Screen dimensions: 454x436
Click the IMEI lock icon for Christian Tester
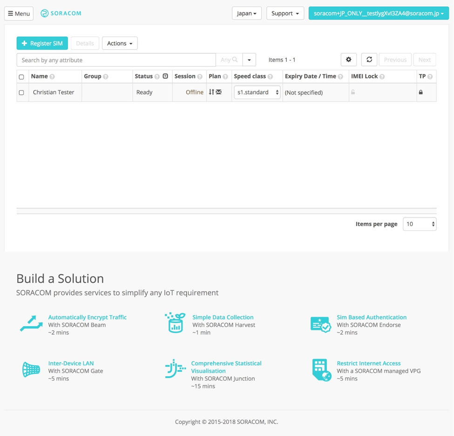[353, 92]
